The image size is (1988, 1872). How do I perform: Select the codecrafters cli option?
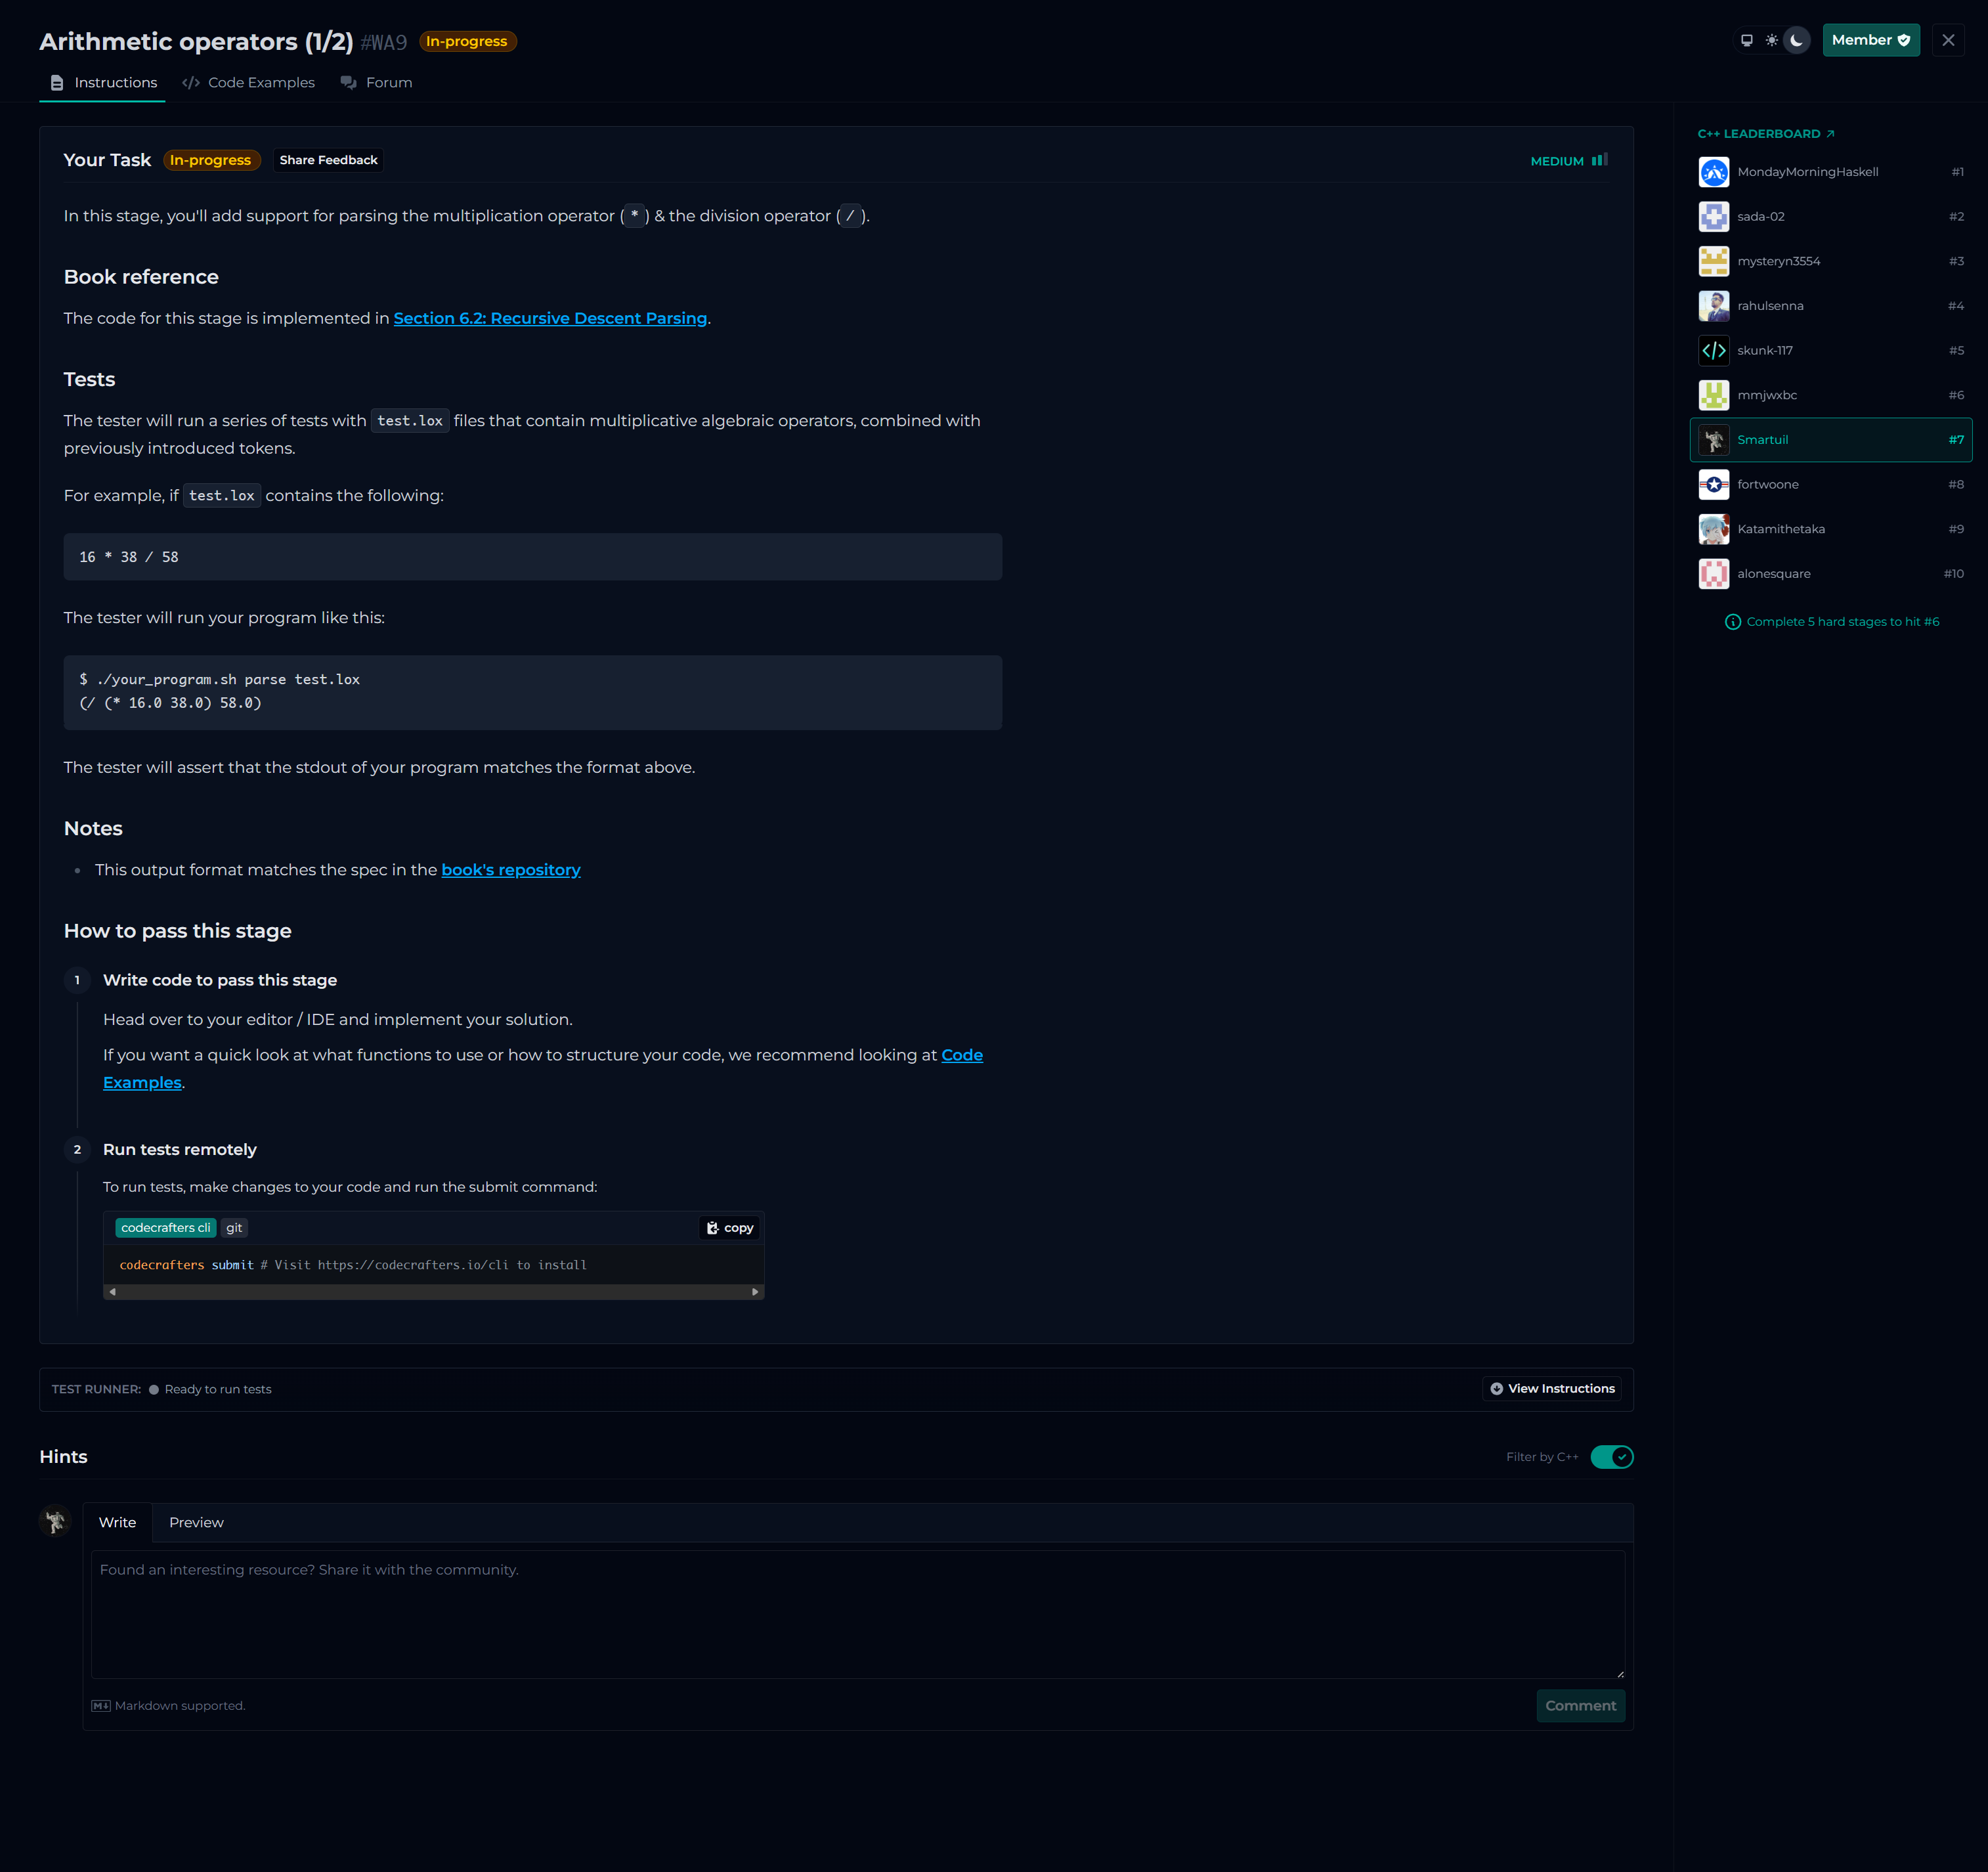coord(166,1228)
